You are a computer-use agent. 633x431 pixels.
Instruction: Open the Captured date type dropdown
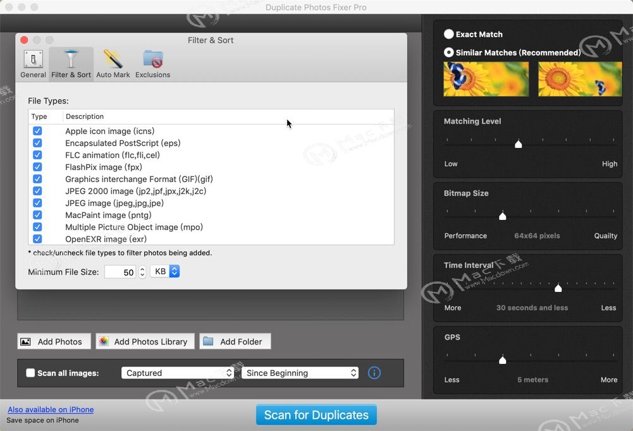178,373
